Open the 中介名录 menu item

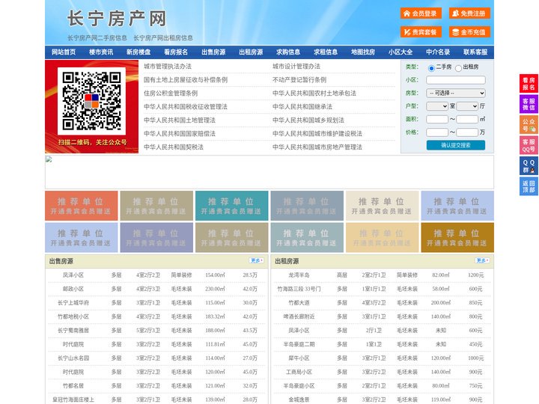[438, 52]
